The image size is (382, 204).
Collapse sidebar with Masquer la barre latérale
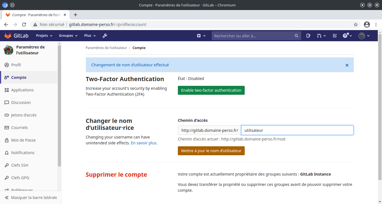[31, 198]
